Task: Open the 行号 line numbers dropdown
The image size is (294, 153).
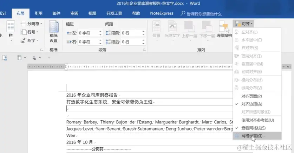Action: [30, 32]
